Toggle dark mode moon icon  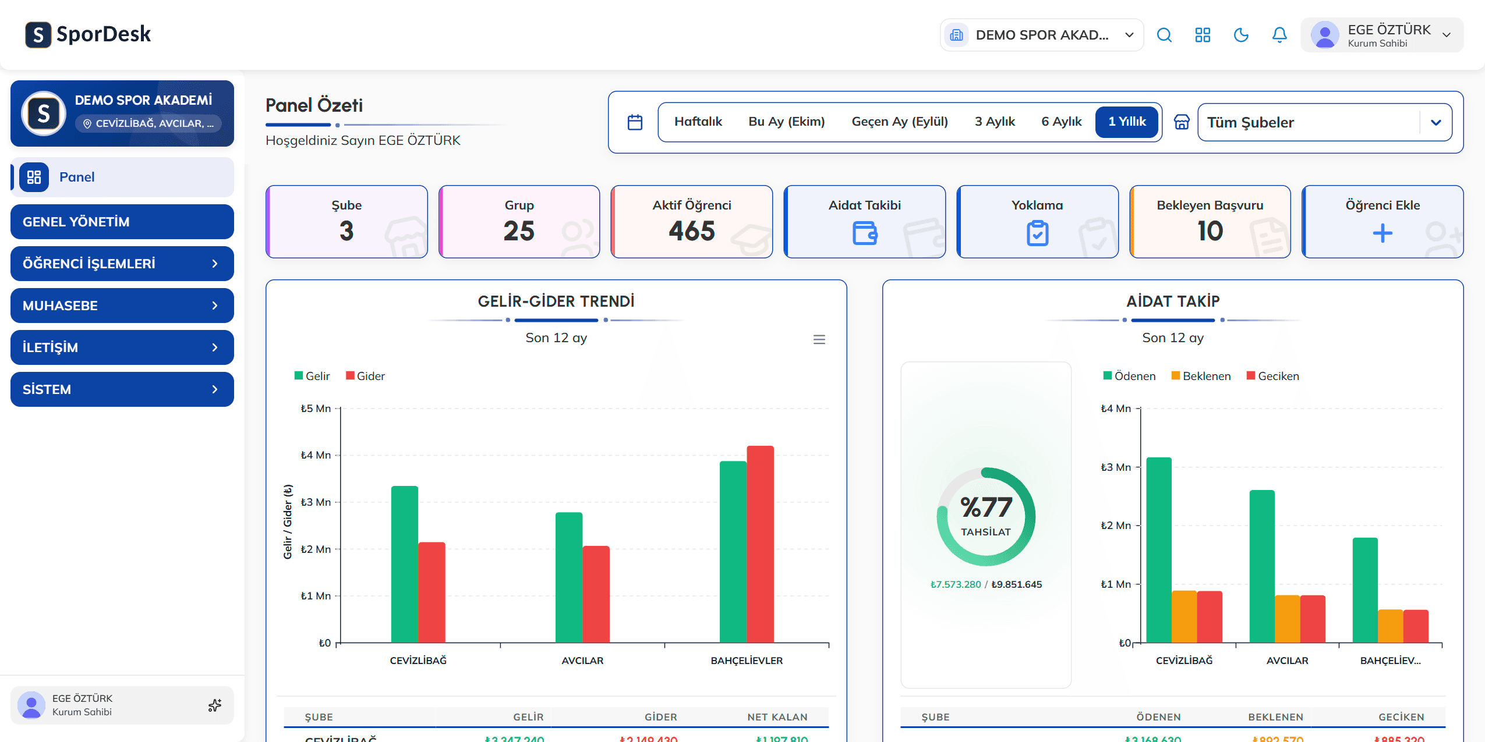point(1241,35)
